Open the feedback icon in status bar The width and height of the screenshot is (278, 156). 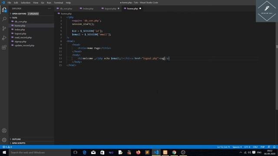[x=269, y=147]
